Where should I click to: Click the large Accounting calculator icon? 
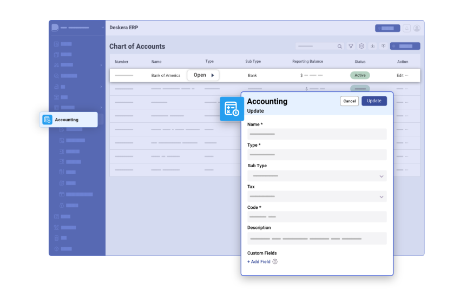[232, 109]
